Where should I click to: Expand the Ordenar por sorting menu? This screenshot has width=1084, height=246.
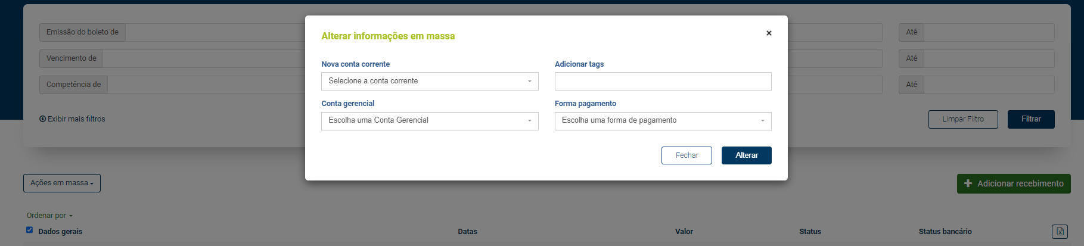[49, 216]
